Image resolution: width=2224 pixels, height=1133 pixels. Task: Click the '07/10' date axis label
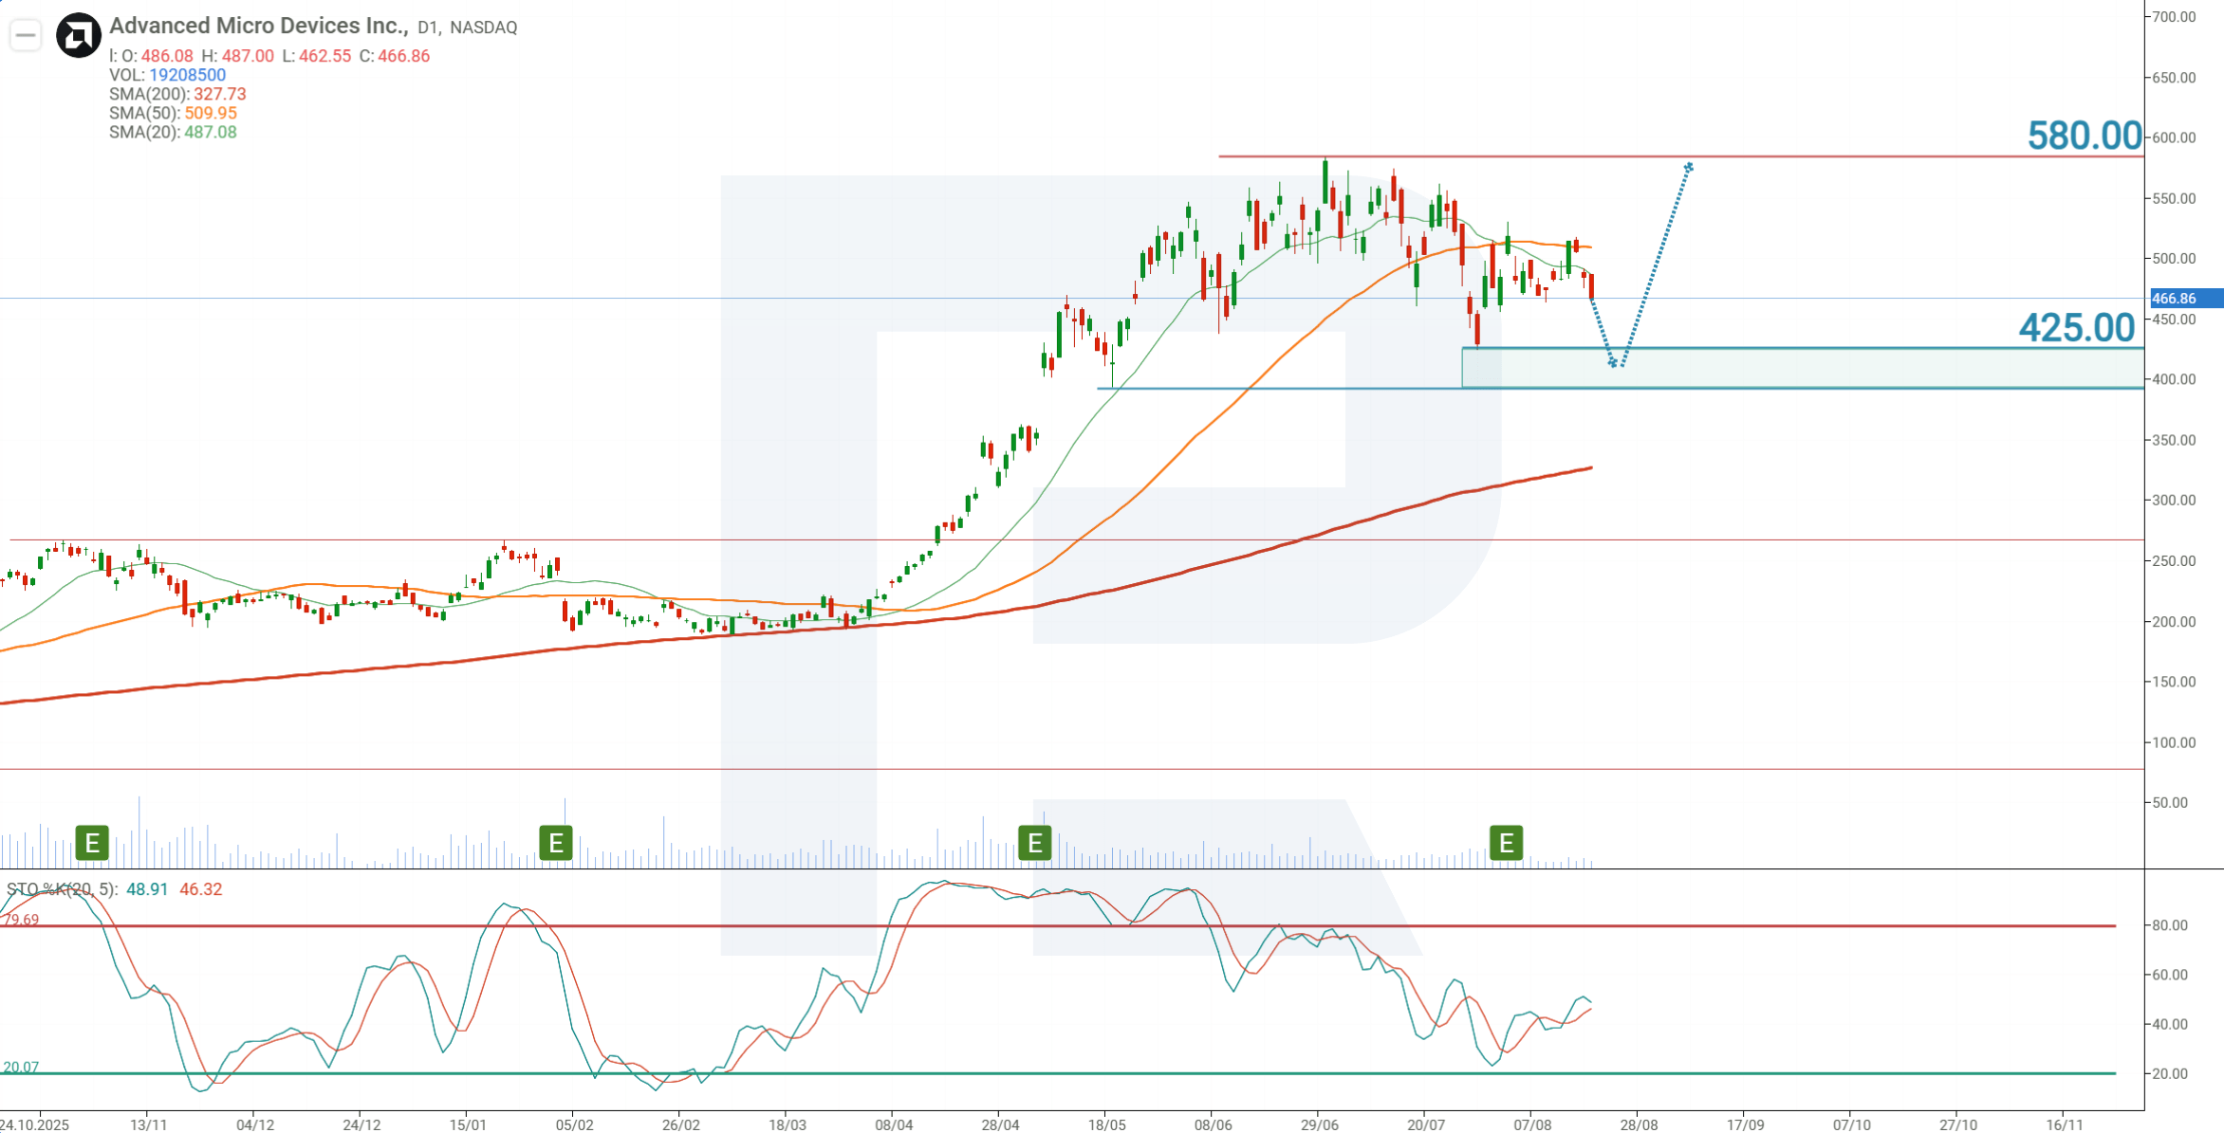click(x=1852, y=1124)
